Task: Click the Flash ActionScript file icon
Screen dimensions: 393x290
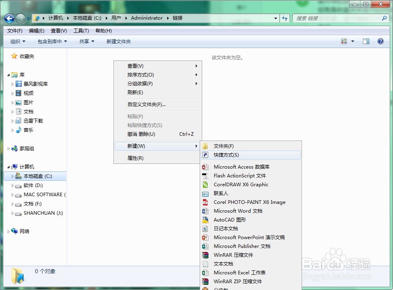Action: click(x=205, y=176)
